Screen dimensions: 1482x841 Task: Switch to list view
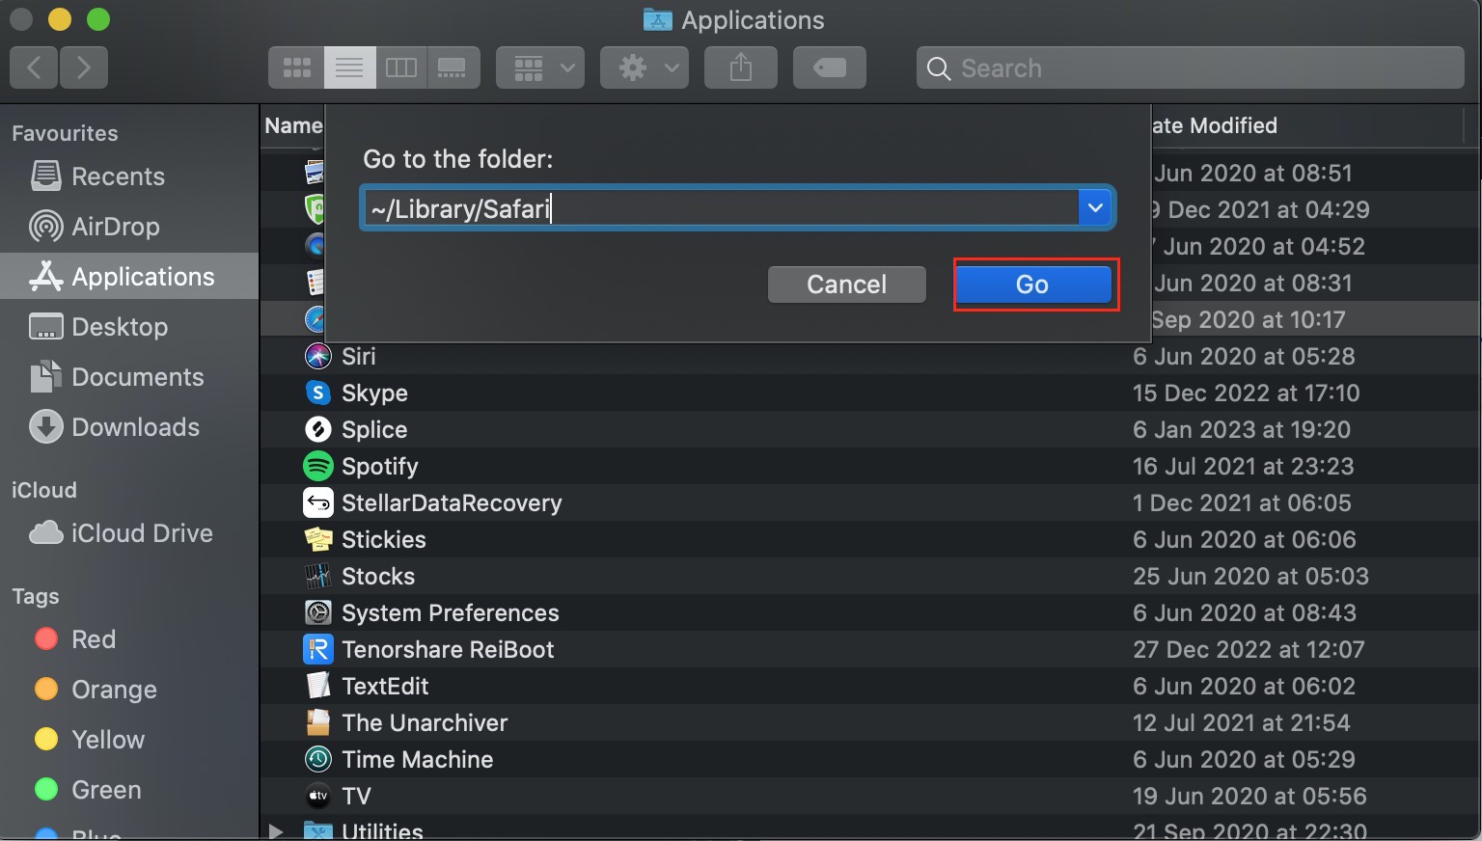[349, 68]
